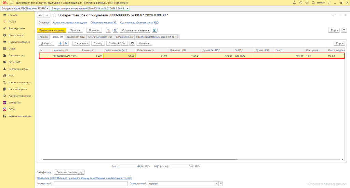The height and width of the screenshot is (188, 350).
Task: Expand the Заполнить dropdown
Action: coord(81,43)
